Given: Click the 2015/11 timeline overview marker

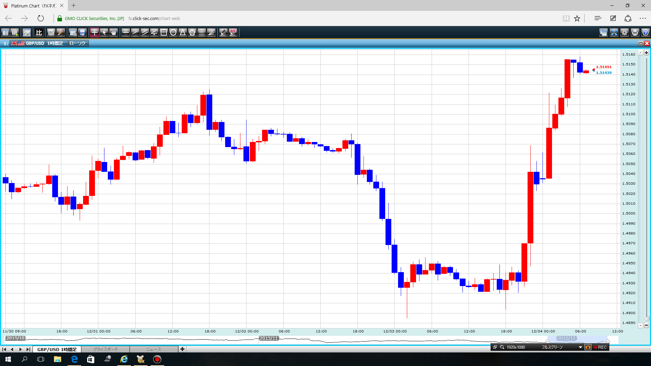Looking at the screenshot, I should (269, 338).
